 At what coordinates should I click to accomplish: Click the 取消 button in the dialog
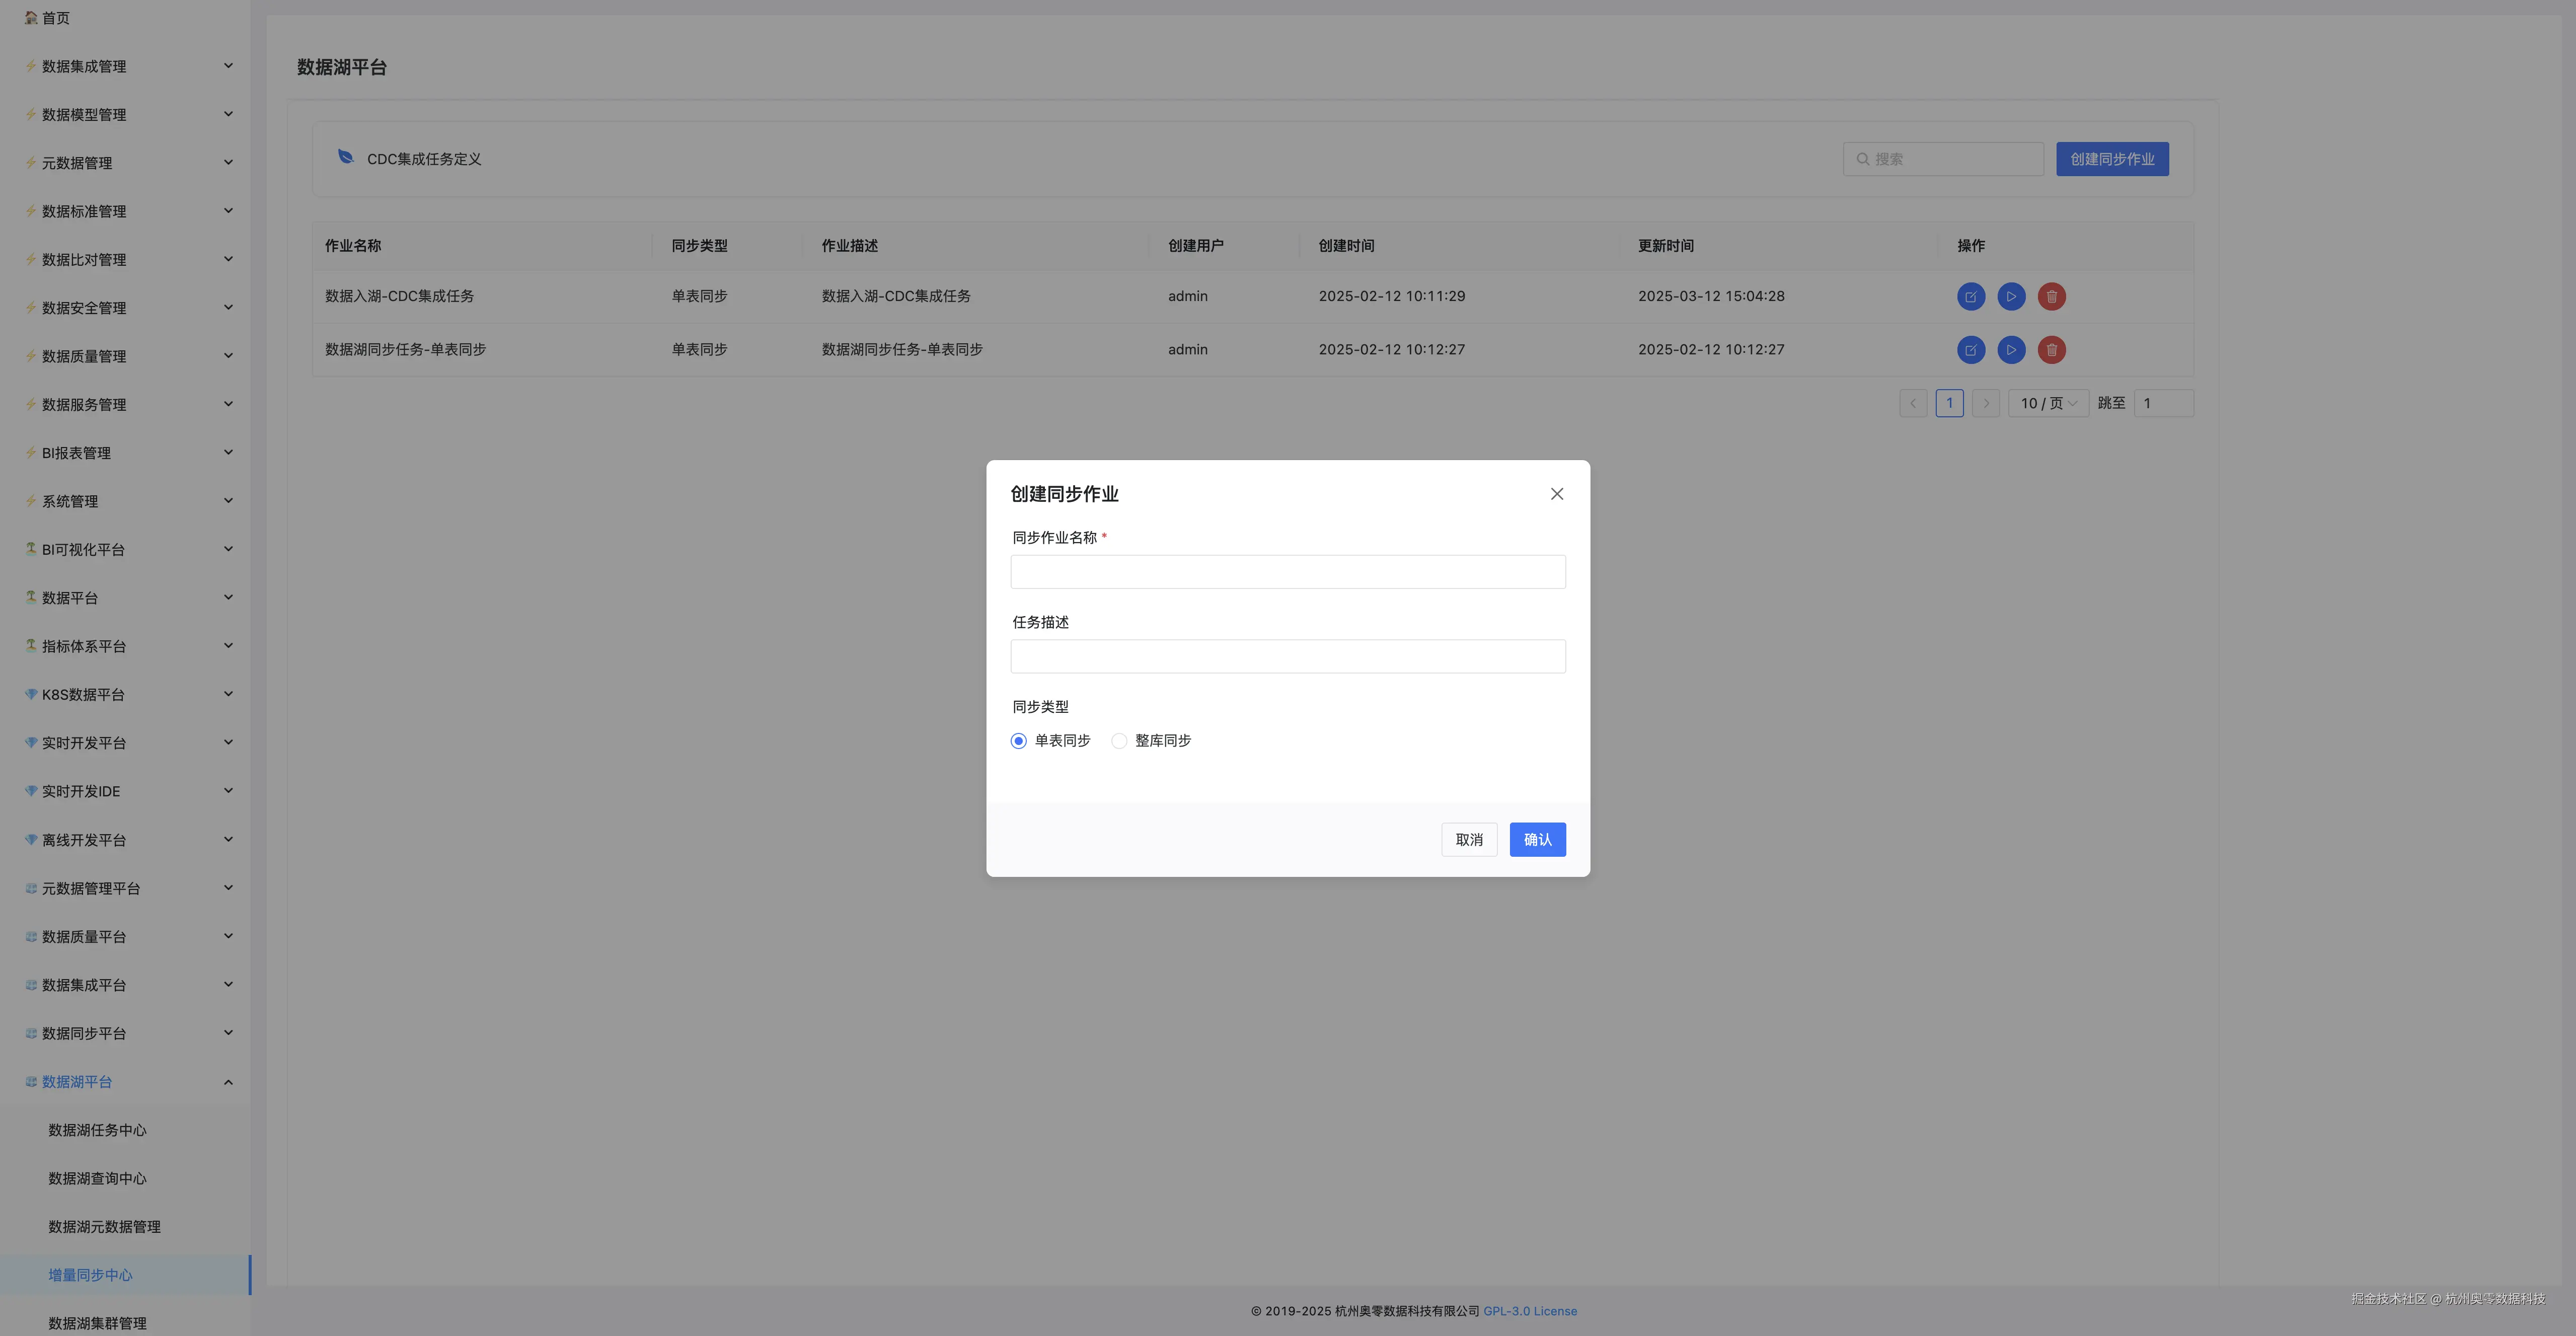click(1468, 840)
